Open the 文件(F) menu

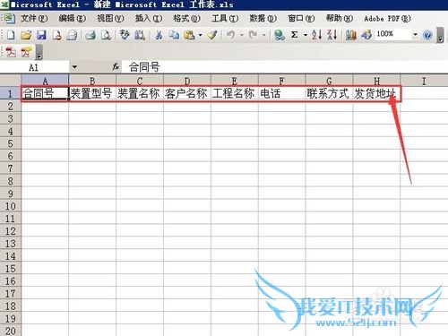tap(34, 19)
